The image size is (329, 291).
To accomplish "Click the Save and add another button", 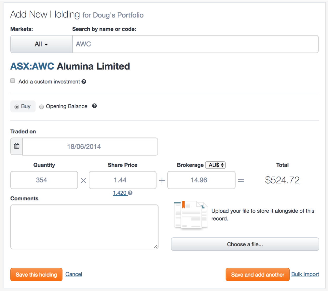I will pyautogui.click(x=257, y=274).
